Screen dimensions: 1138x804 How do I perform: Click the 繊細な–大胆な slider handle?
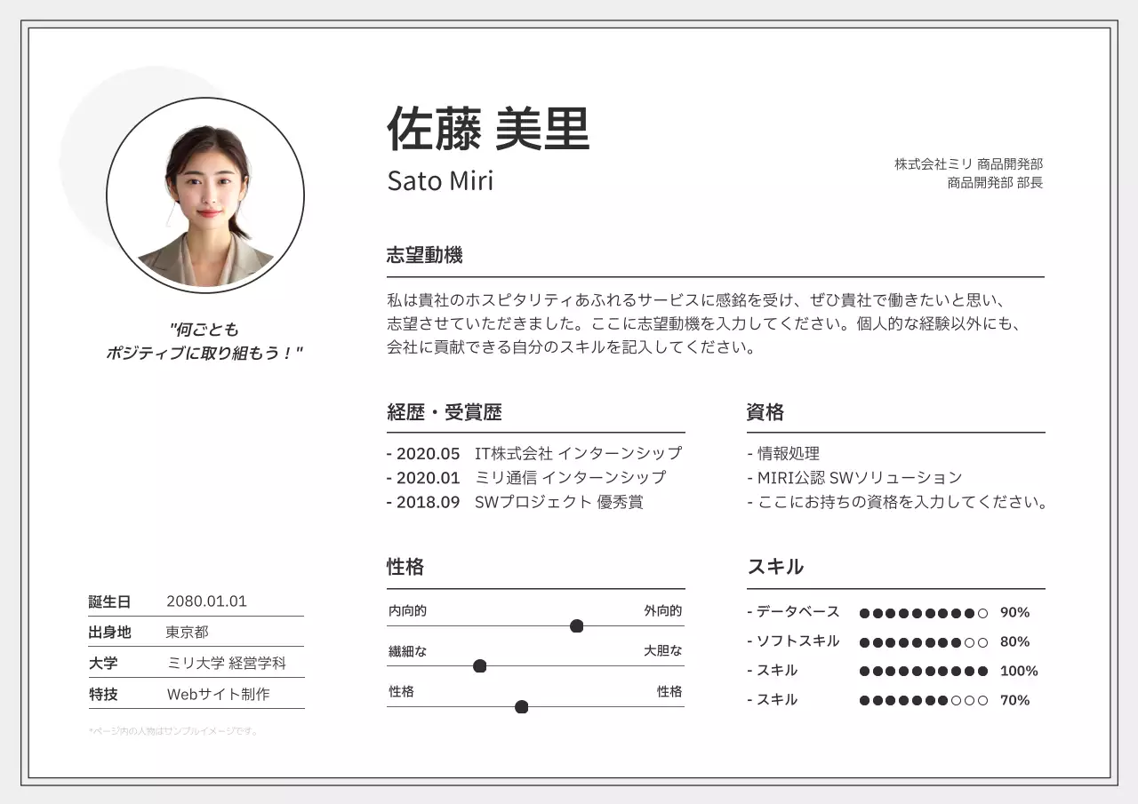(480, 666)
